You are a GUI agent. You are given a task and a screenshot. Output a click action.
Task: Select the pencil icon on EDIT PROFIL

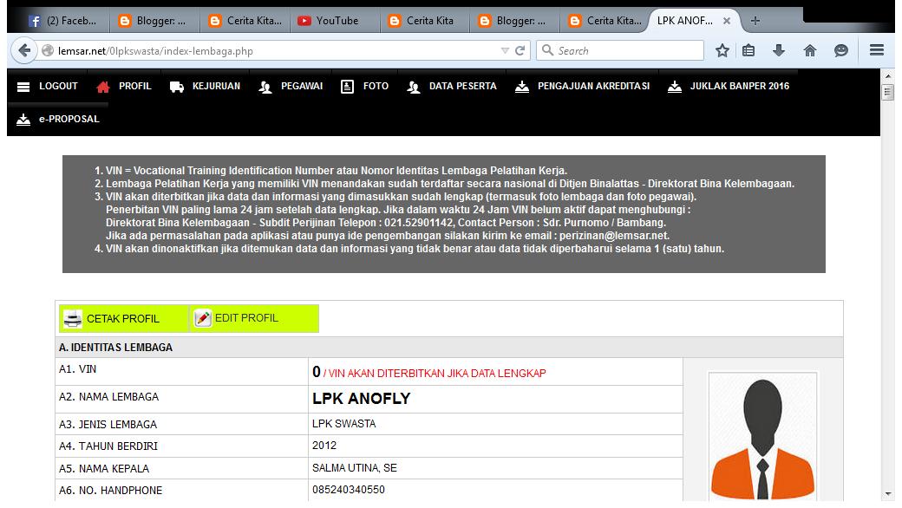(x=201, y=318)
